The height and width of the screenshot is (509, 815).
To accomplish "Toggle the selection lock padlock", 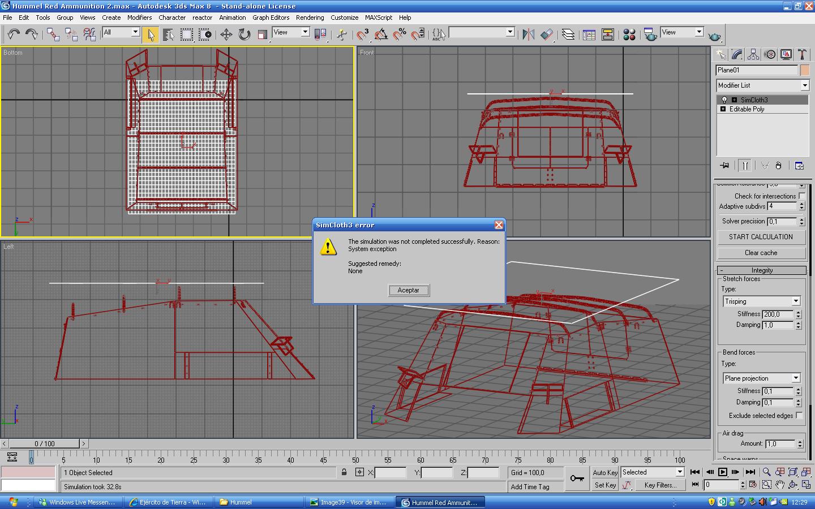I will (x=344, y=472).
